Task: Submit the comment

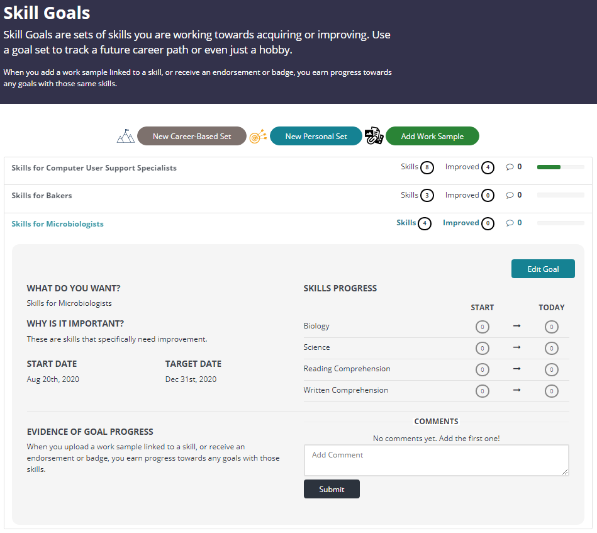Action: tap(332, 489)
